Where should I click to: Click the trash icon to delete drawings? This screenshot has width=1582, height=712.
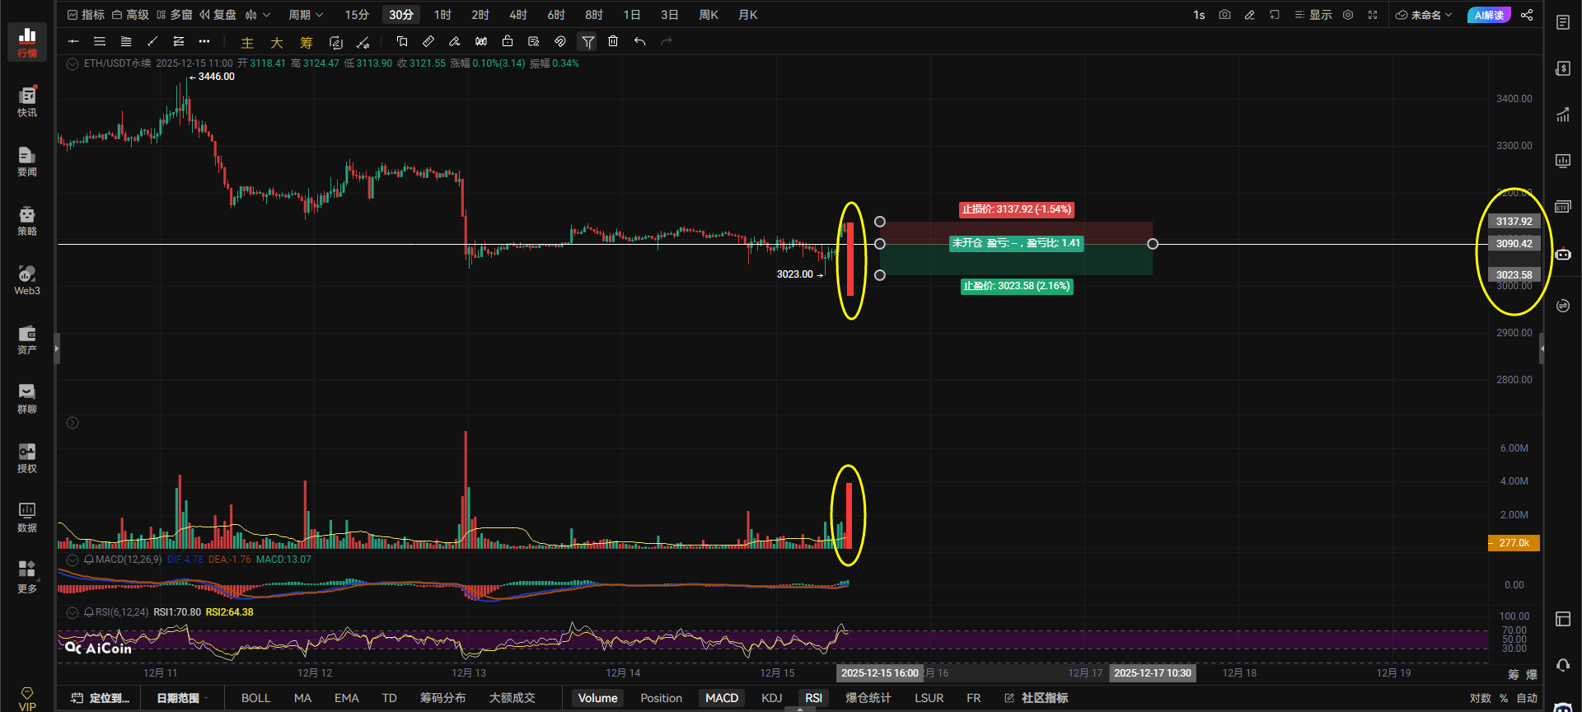point(613,41)
